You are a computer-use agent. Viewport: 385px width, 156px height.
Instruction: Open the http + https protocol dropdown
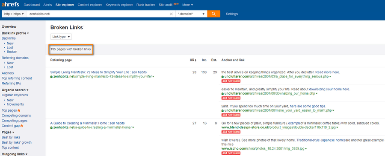click(x=14, y=14)
